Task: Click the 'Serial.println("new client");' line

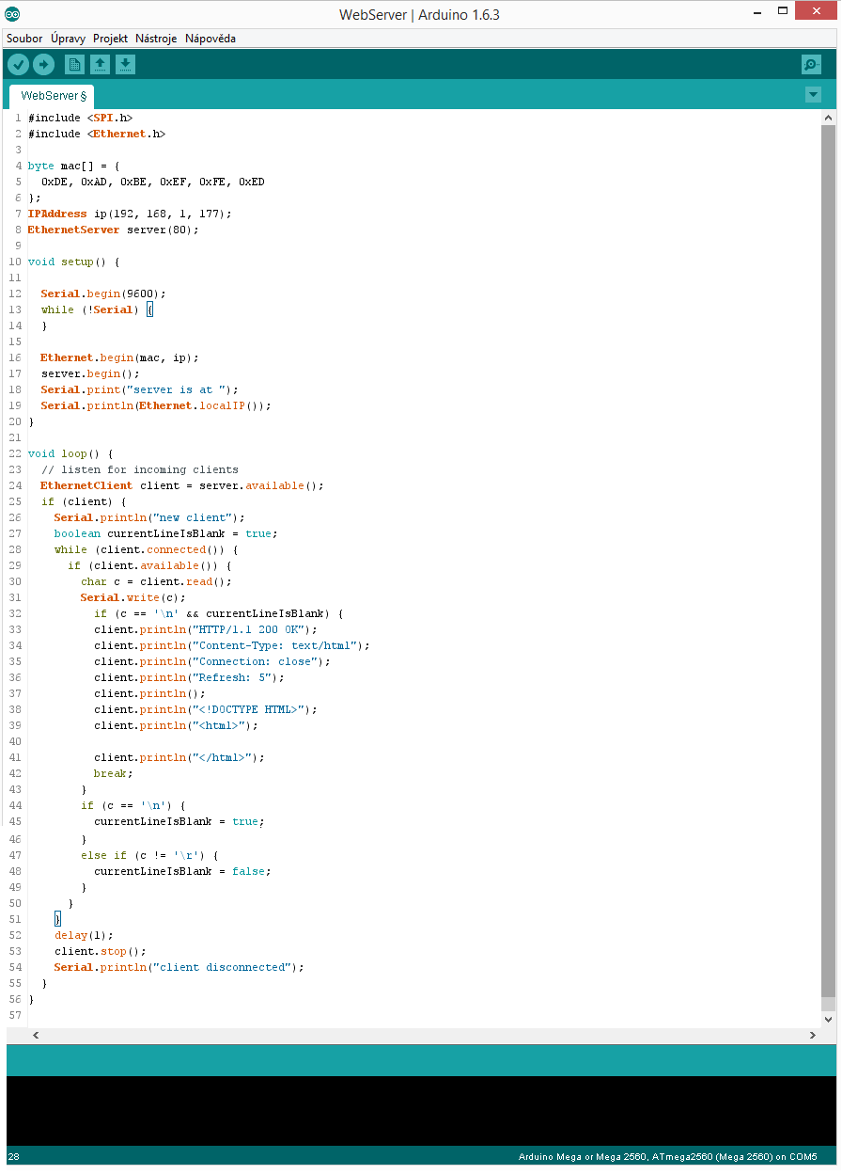Action: coord(149,517)
